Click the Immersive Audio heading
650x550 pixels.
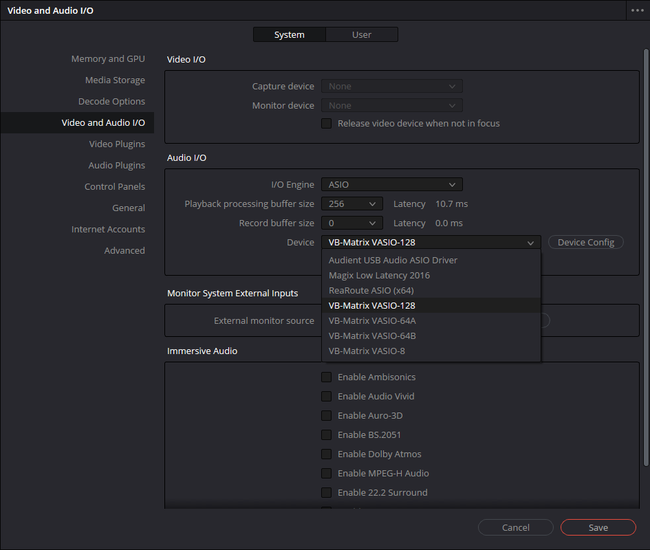point(202,351)
